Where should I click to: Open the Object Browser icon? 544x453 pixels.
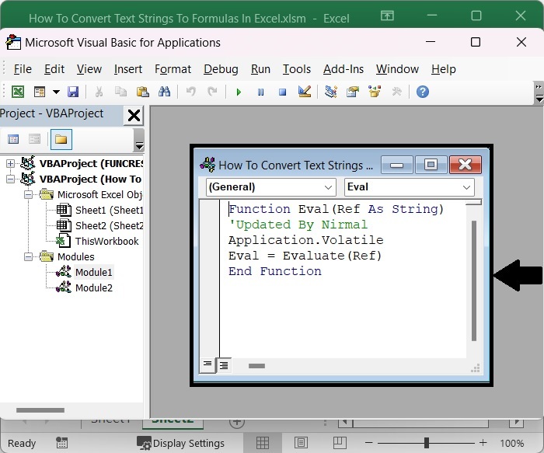click(375, 92)
